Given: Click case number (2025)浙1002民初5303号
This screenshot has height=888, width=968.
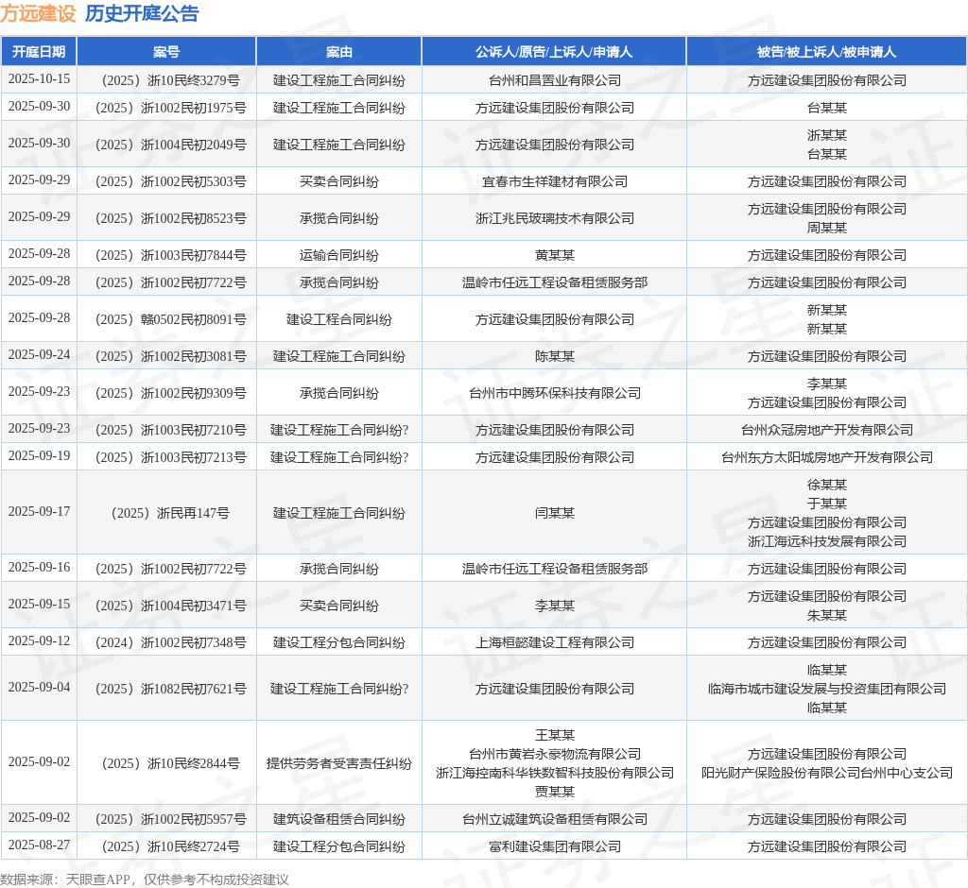Looking at the screenshot, I should 170,181.
